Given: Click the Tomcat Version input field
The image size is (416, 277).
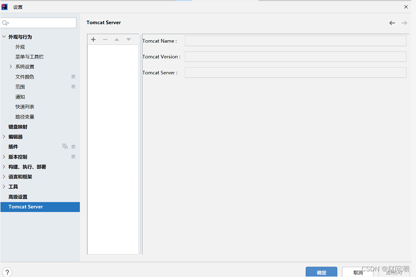Looking at the screenshot, I should tap(295, 57).
